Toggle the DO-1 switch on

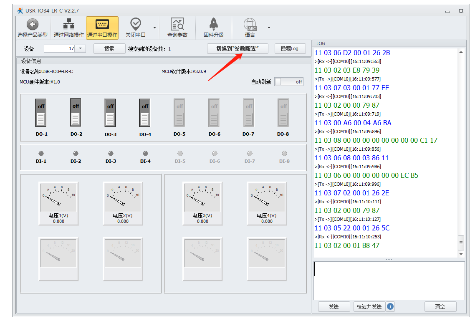pyautogui.click(x=41, y=113)
